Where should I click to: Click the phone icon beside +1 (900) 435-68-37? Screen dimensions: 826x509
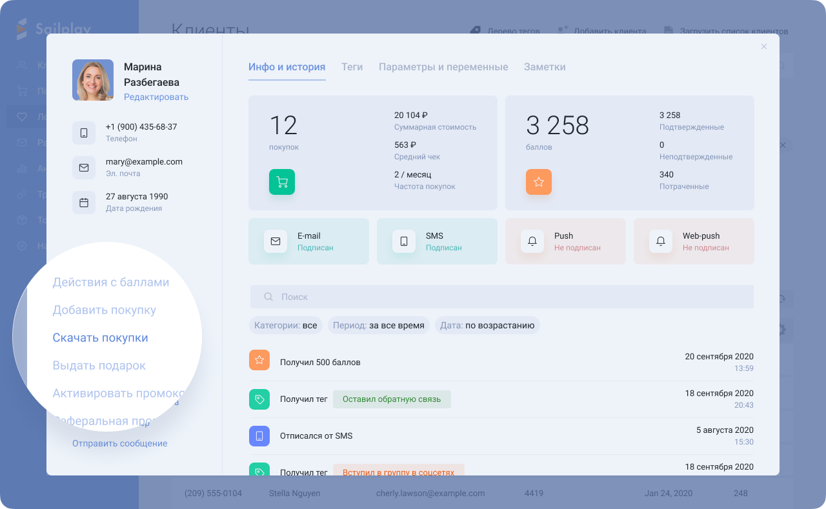[x=84, y=133]
